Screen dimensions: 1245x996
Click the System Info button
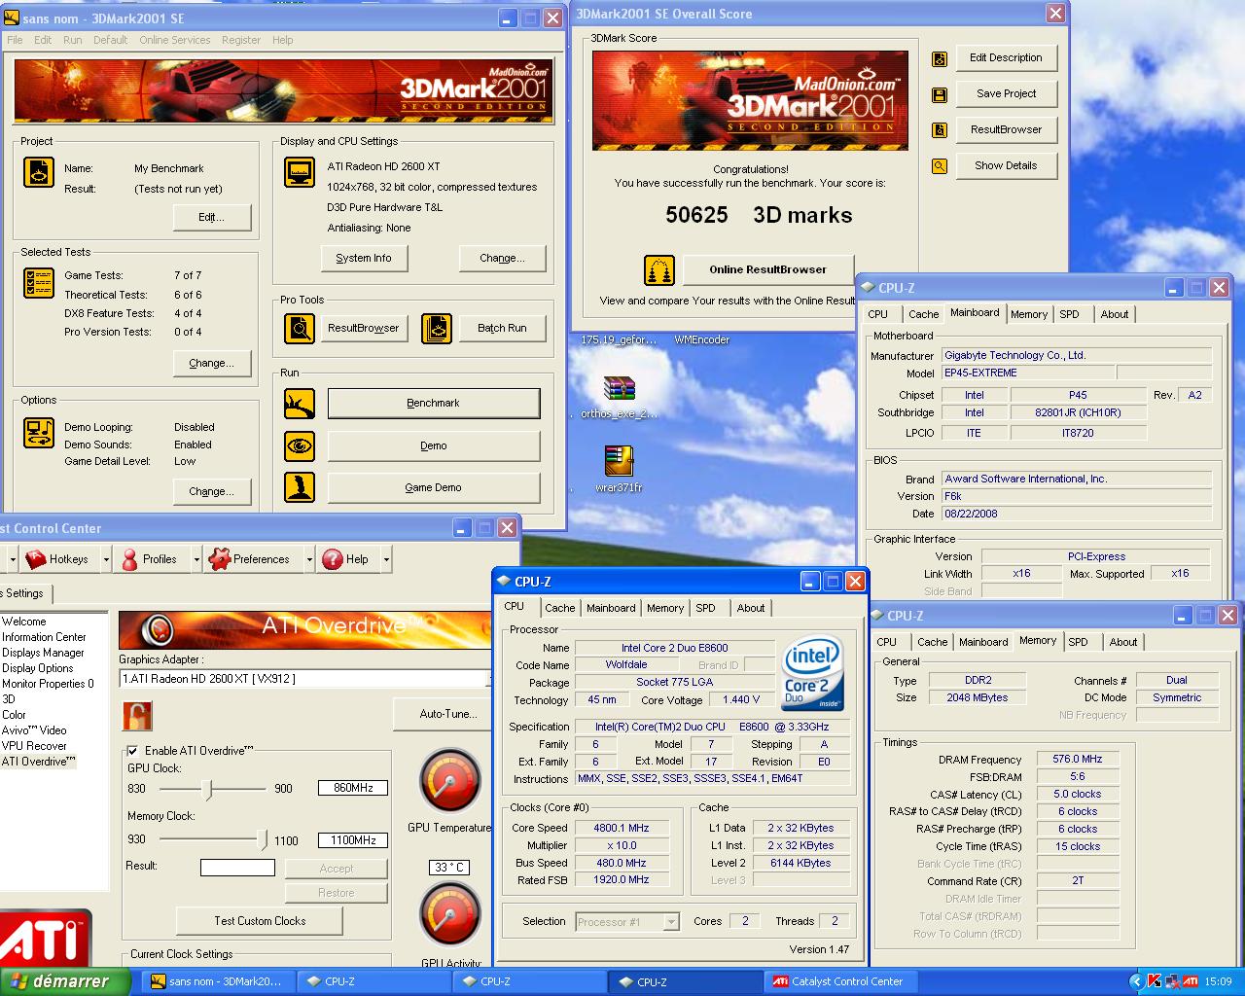pyautogui.click(x=364, y=258)
